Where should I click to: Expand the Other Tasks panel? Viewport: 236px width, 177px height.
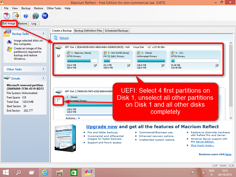coord(43,69)
